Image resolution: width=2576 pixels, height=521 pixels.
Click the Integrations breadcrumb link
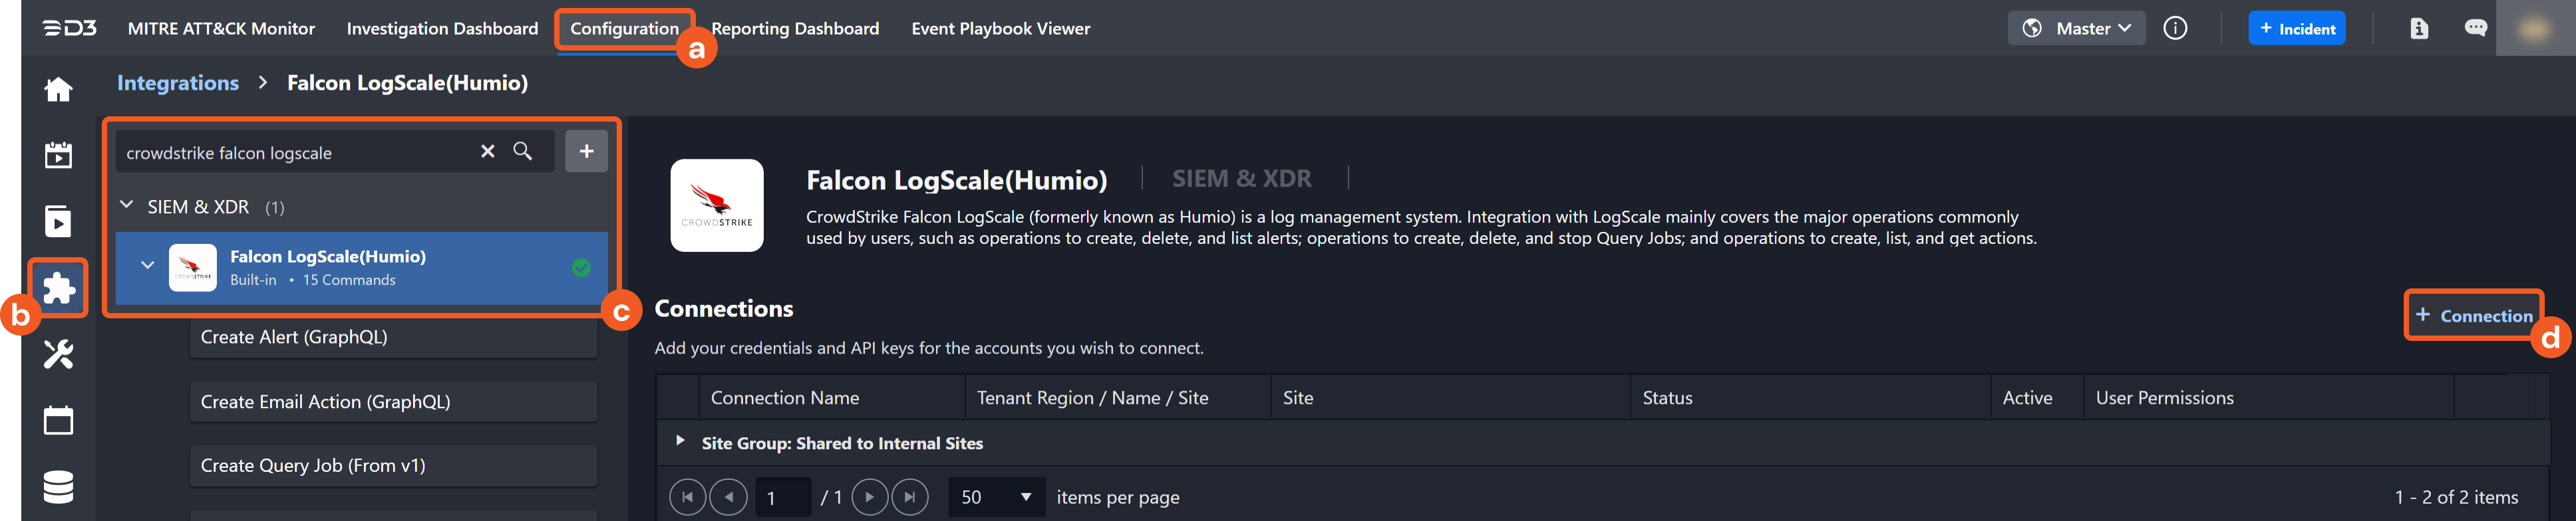click(178, 83)
